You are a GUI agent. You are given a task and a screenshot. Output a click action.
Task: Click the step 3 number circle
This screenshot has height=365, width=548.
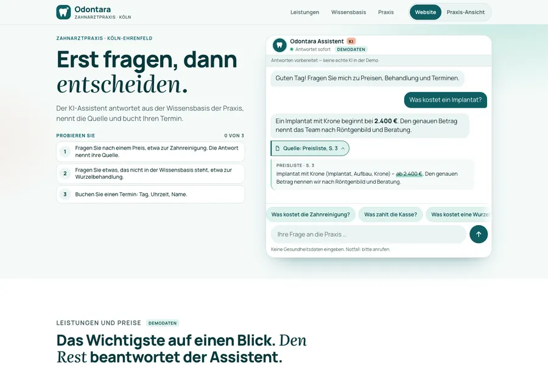pyautogui.click(x=65, y=194)
